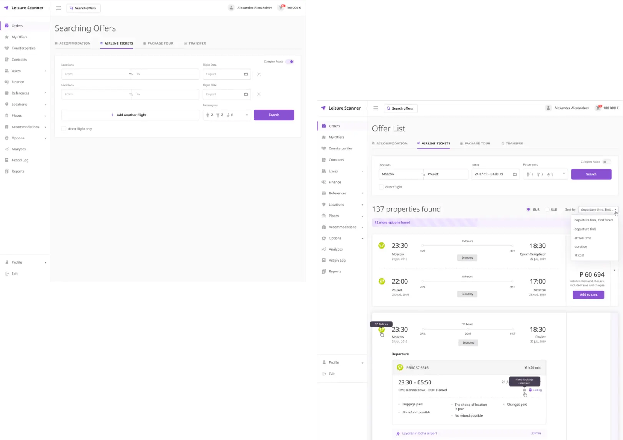Click the S7 logo beside the 22:00 Phuket flight
Viewport: 623px width, 440px height.
point(382,281)
